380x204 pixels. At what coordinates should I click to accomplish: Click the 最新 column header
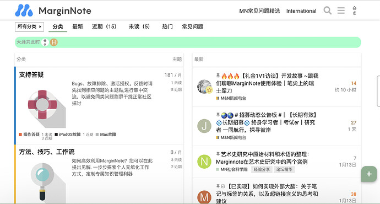[x=199, y=59]
